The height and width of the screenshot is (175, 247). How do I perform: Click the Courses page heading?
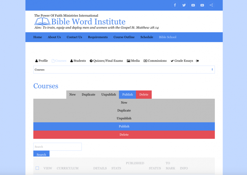46,86
